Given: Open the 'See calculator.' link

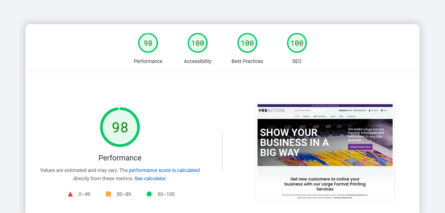Looking at the screenshot, I should click(150, 178).
